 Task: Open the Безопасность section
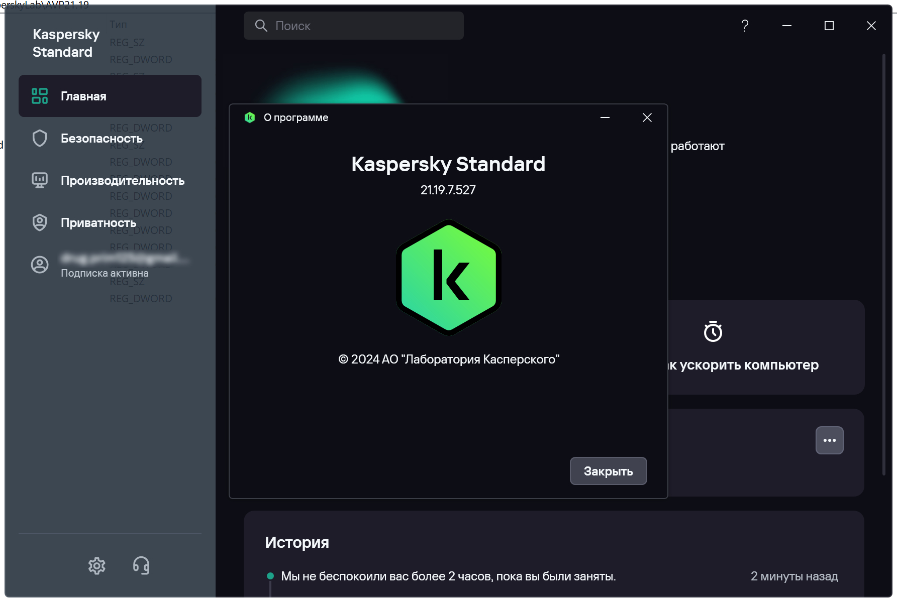pyautogui.click(x=102, y=139)
